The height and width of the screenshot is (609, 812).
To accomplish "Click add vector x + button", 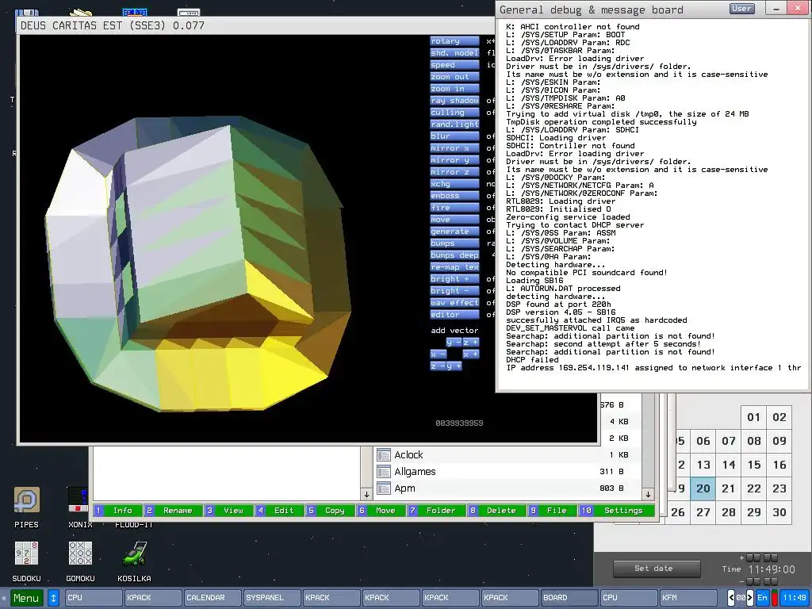I will (471, 354).
